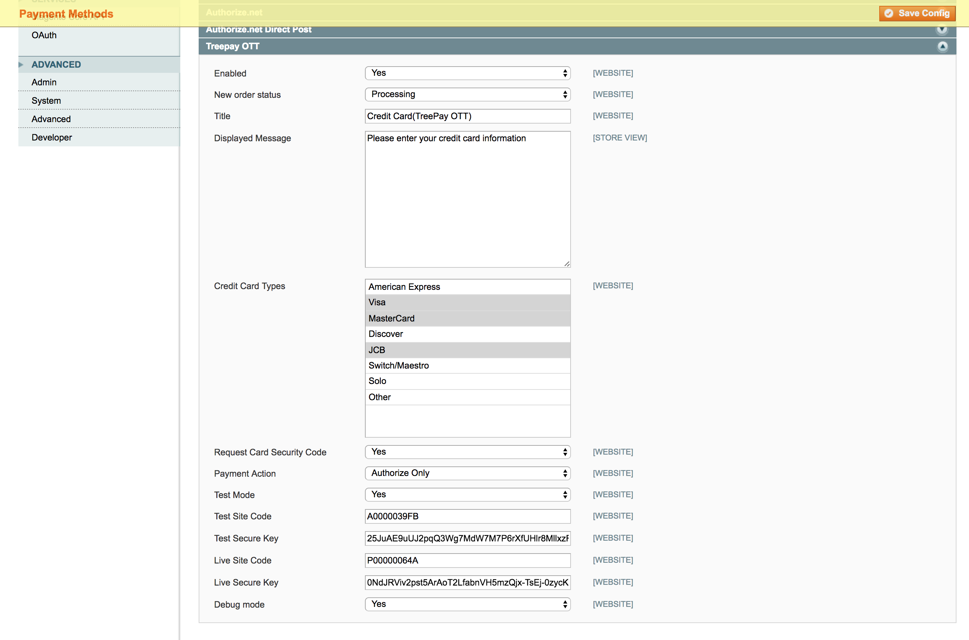This screenshot has height=640, width=969.
Task: Expand the Authorize.net Direct Post section arrow
Action: [x=942, y=29]
